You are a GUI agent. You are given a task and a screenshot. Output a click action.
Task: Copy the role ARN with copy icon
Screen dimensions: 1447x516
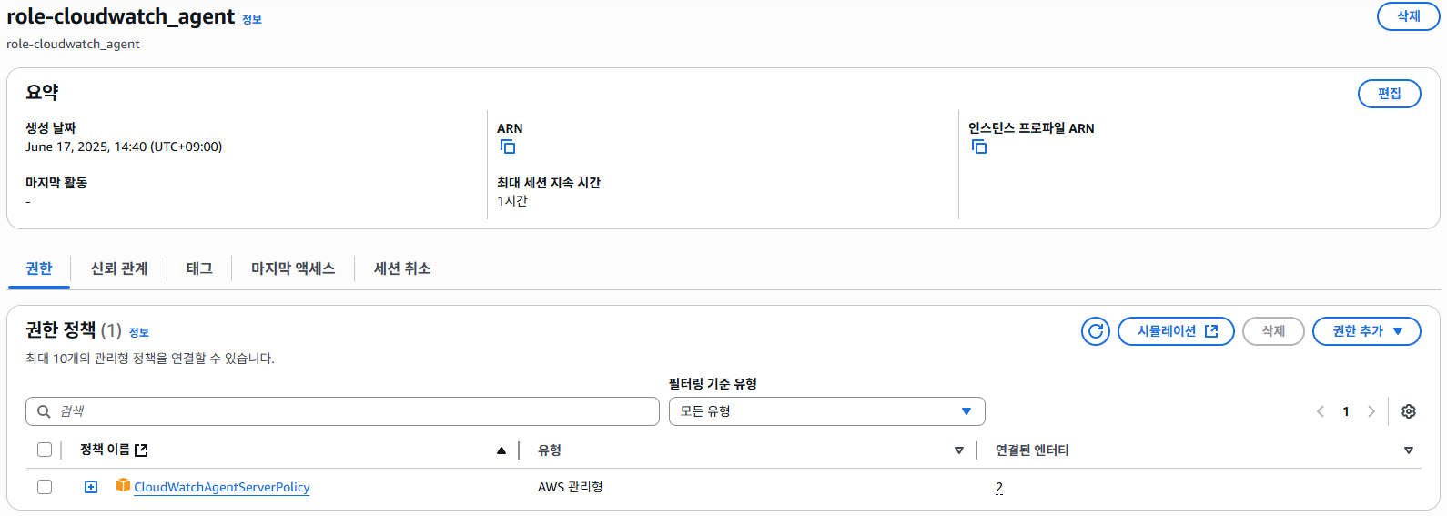(508, 147)
